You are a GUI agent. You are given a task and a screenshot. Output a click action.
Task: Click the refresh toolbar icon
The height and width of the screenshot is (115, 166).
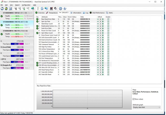2,9
